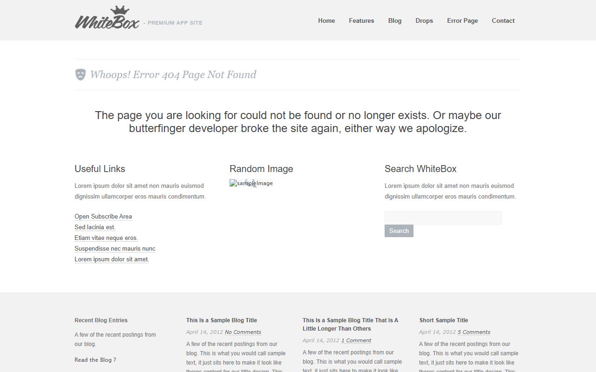Click the Whoops! Error 404 heading text

click(x=173, y=74)
